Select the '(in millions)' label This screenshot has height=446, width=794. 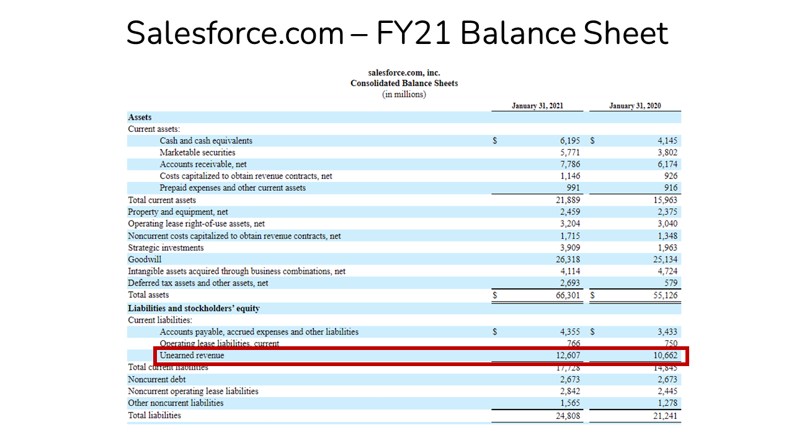[404, 94]
